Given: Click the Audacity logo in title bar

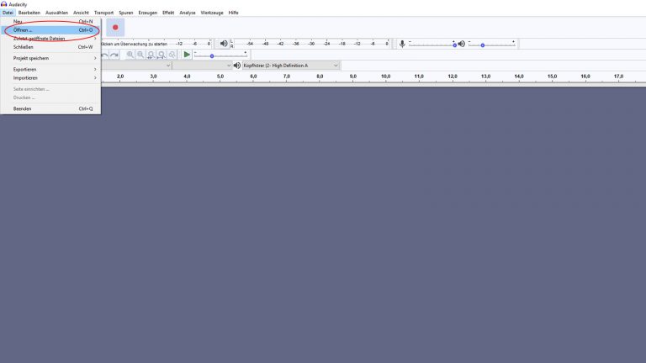Looking at the screenshot, I should pos(3,4).
